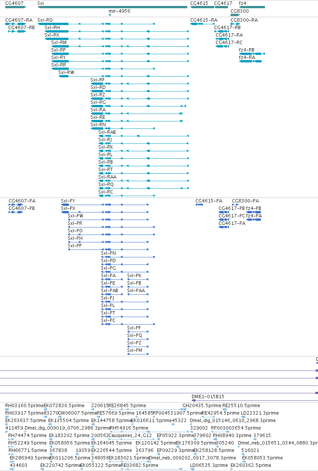
Task: Click transcript fz4-RA label
Action: pos(247,58)
